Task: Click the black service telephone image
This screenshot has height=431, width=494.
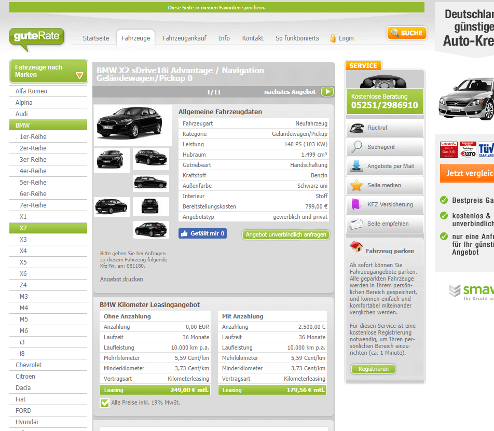Action: pos(383,81)
